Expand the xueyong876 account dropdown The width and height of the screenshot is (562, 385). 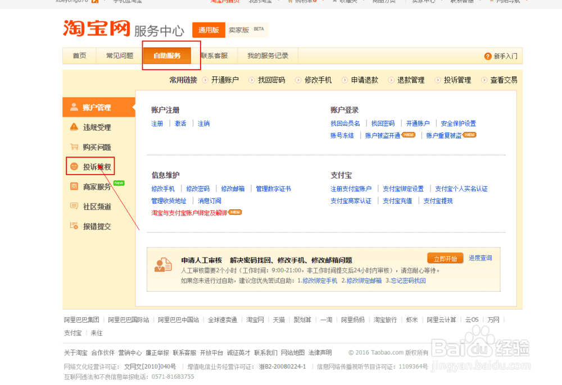click(x=79, y=2)
